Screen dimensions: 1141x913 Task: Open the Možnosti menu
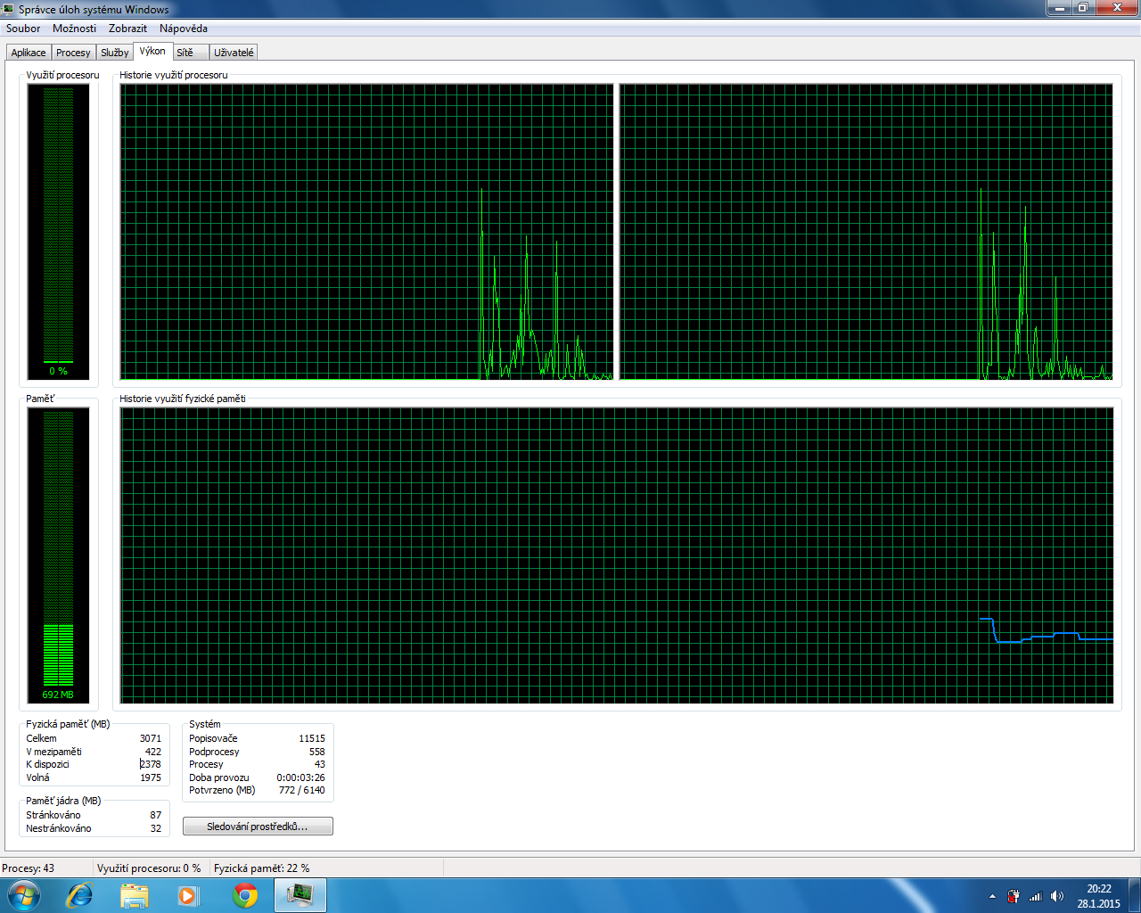click(x=74, y=29)
